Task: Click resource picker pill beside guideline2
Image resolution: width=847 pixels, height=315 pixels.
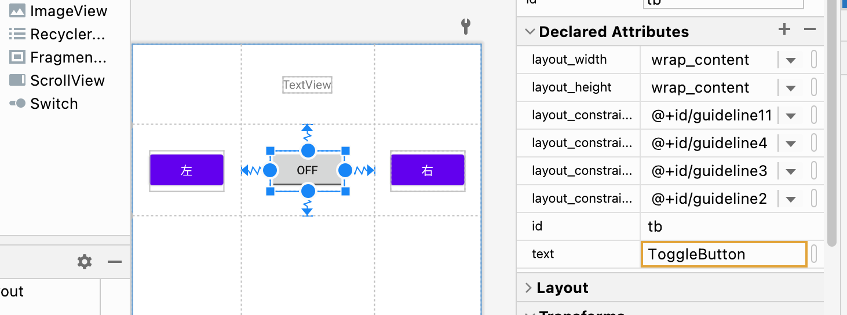Action: pos(814,199)
